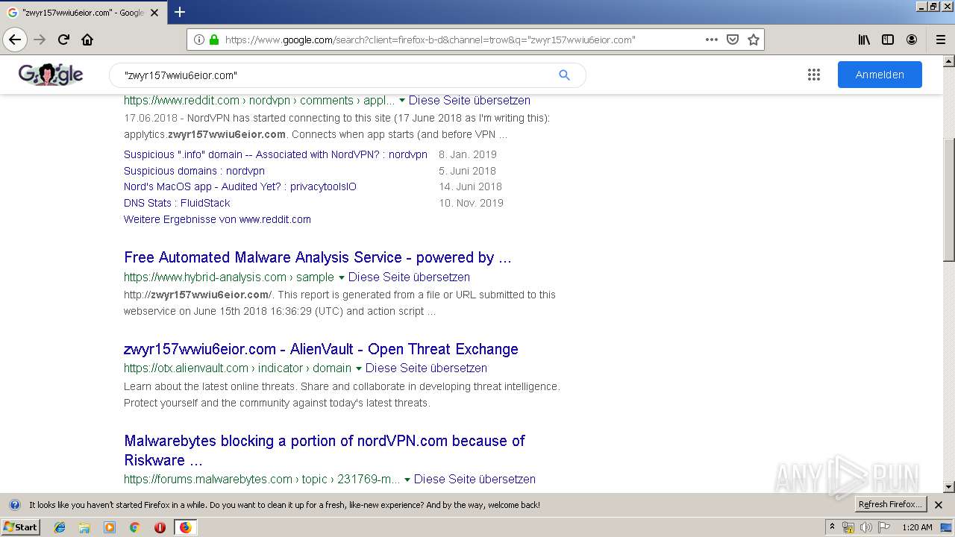
Task: Reload the current page
Action: click(63, 40)
